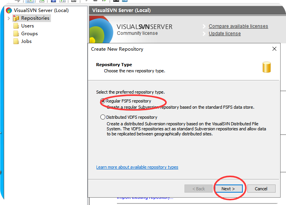Click the 'Choose the new repository type.' text

coord(134,71)
